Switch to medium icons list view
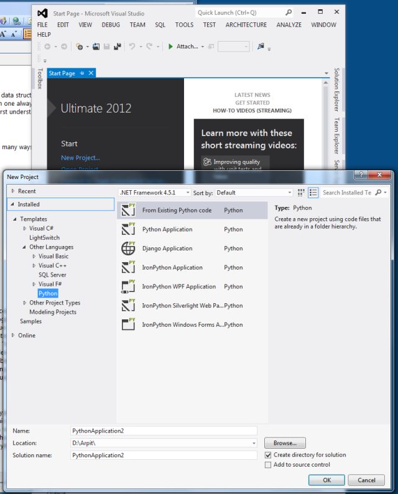398x494 pixels. click(313, 193)
